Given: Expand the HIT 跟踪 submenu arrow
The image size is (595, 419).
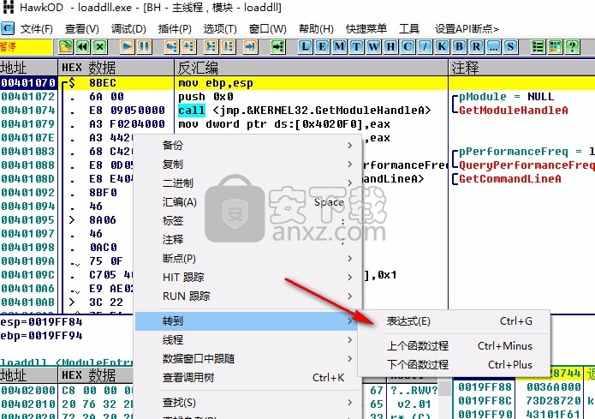Looking at the screenshot, I should point(350,278).
